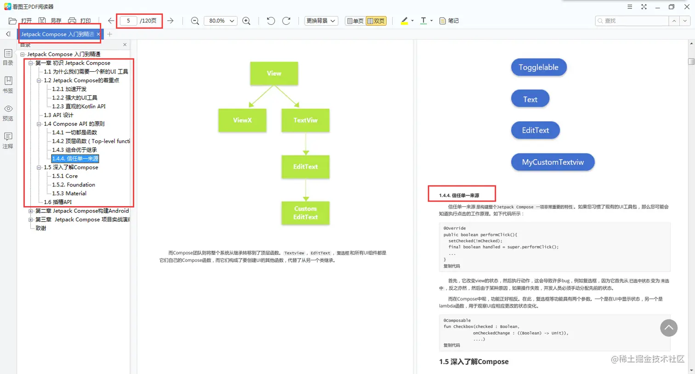Jump to 1.6 插槽API section
695x374 pixels.
click(58, 202)
